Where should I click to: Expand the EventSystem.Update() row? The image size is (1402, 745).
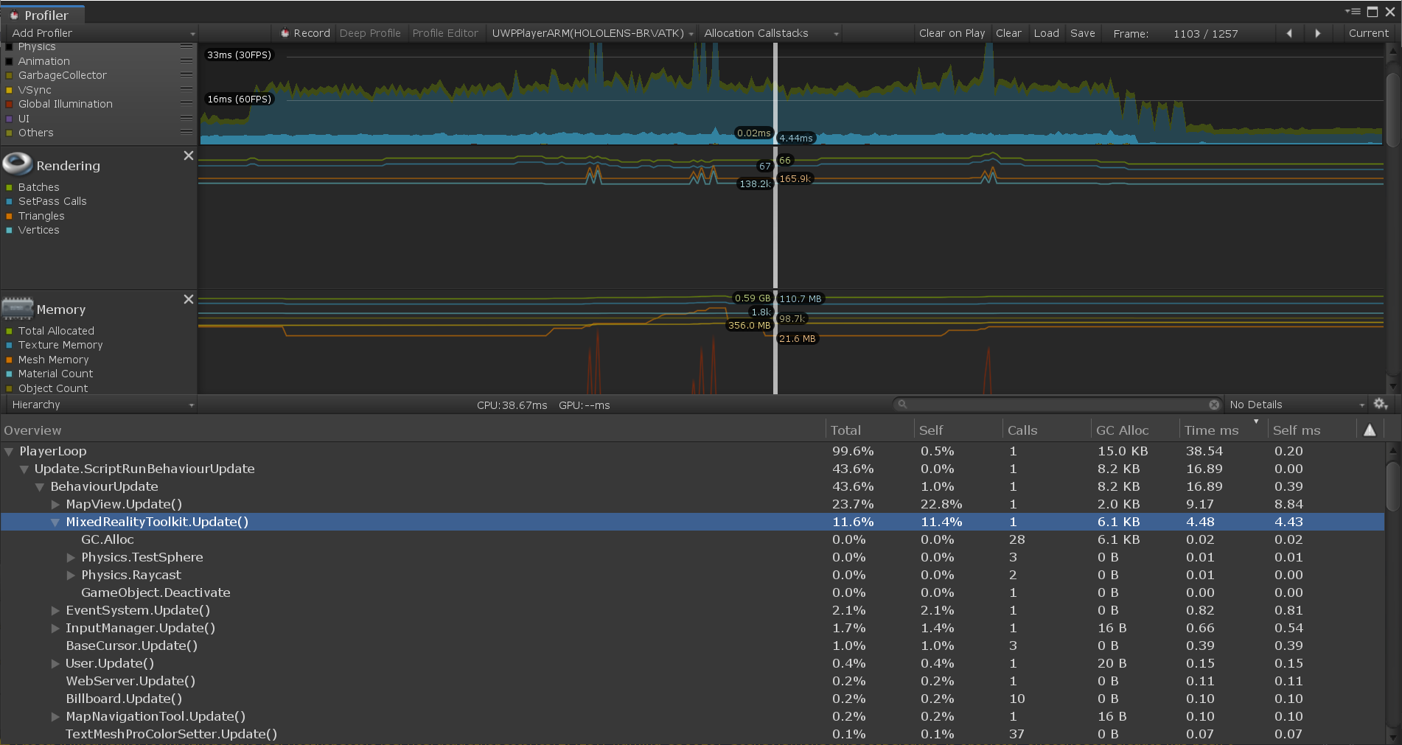[55, 610]
